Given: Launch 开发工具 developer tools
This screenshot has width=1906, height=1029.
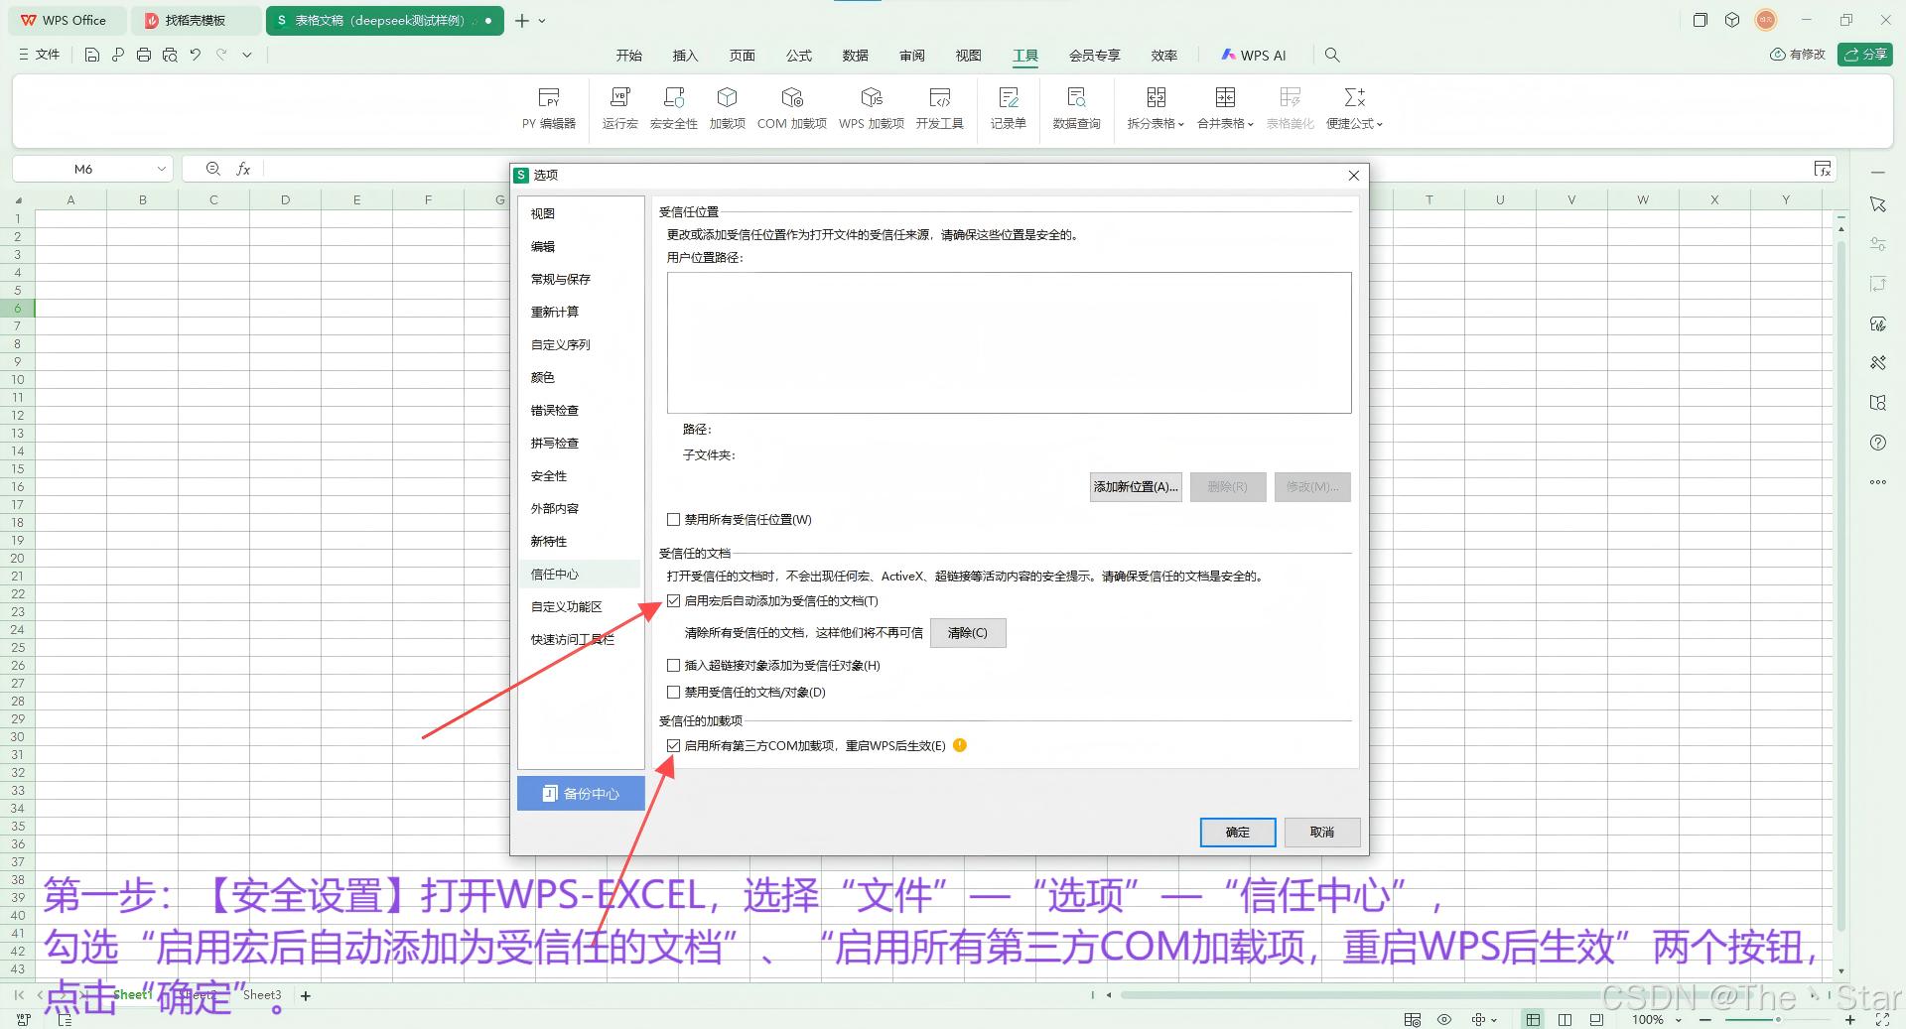Looking at the screenshot, I should click(940, 108).
